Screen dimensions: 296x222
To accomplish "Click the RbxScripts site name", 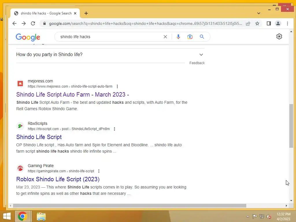I will (x=38, y=123).
